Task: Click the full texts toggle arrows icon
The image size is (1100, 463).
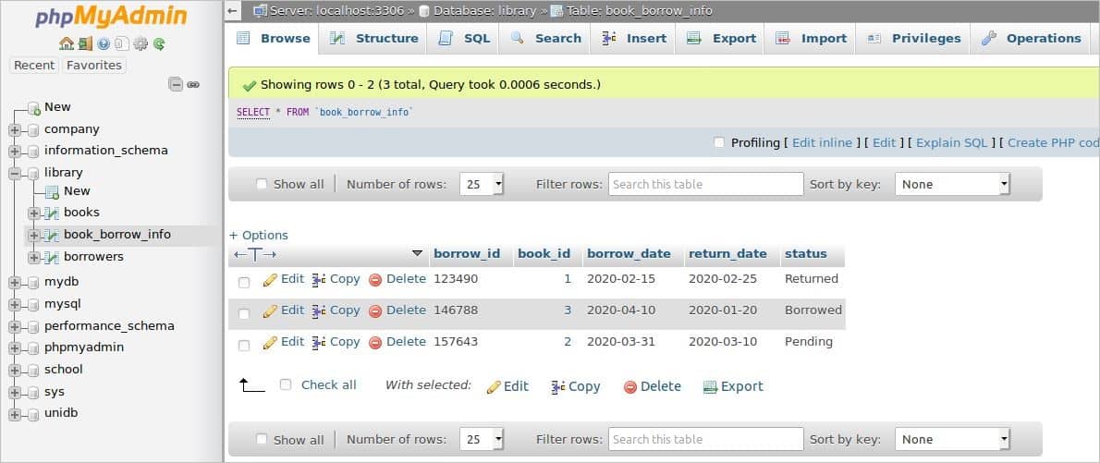Action: point(254,254)
